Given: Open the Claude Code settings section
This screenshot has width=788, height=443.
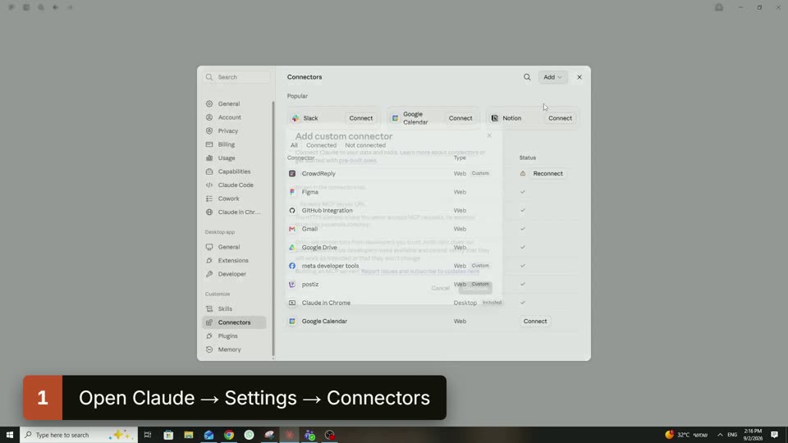Looking at the screenshot, I should [235, 185].
